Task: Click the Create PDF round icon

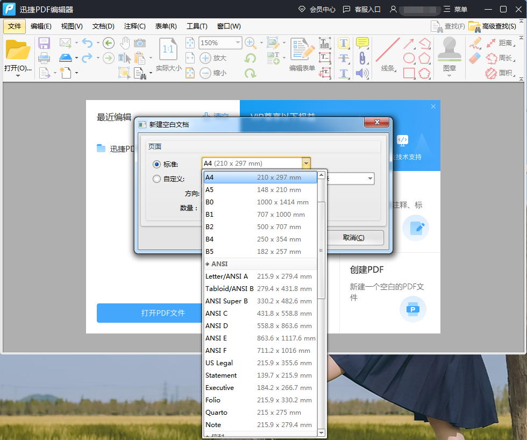Action: coord(413,309)
